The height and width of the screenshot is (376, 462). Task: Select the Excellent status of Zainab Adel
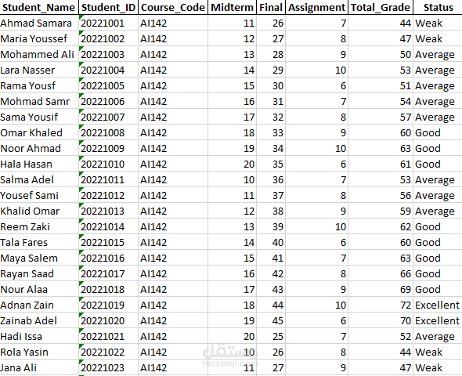(x=438, y=320)
